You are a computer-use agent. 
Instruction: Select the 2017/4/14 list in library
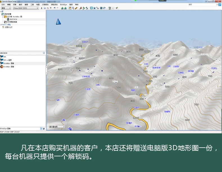pyautogui.click(x=12, y=19)
